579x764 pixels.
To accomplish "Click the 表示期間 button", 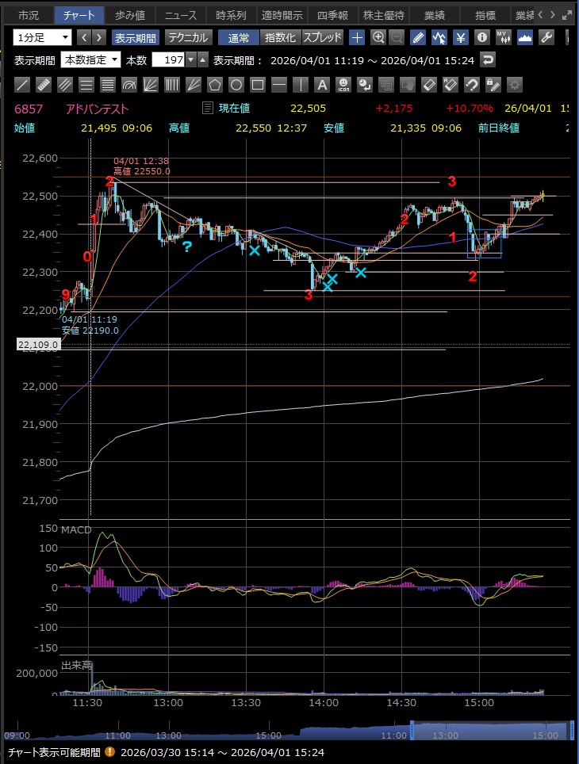I will (x=135, y=37).
